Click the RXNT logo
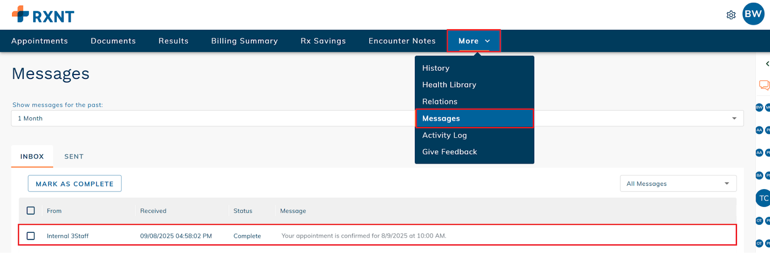 click(43, 15)
